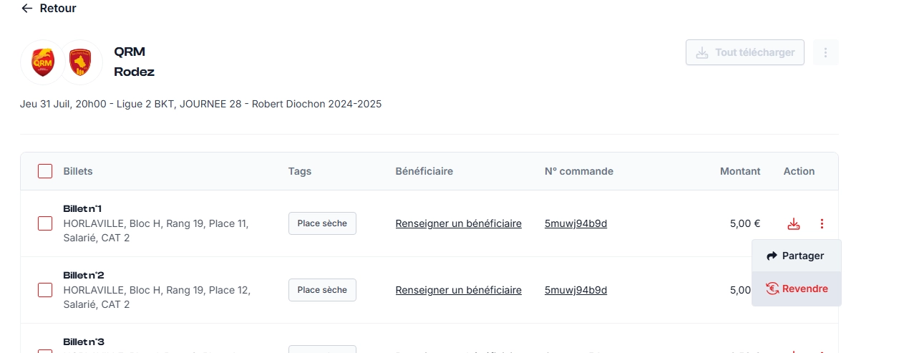Choose Partager from the action menu
Viewport: 899px width, 353px height.
[796, 256]
